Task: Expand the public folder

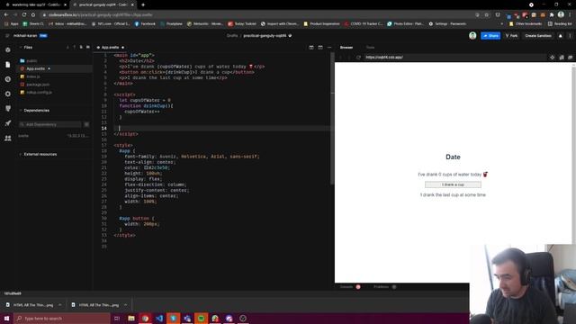Action: 31,60
